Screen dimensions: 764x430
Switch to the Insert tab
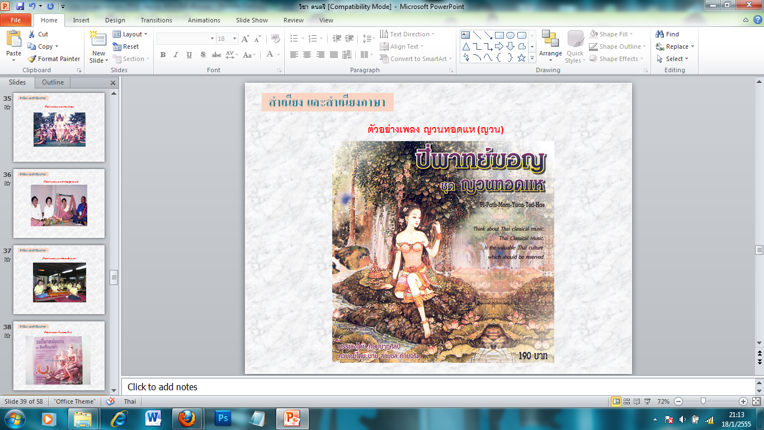tap(81, 20)
